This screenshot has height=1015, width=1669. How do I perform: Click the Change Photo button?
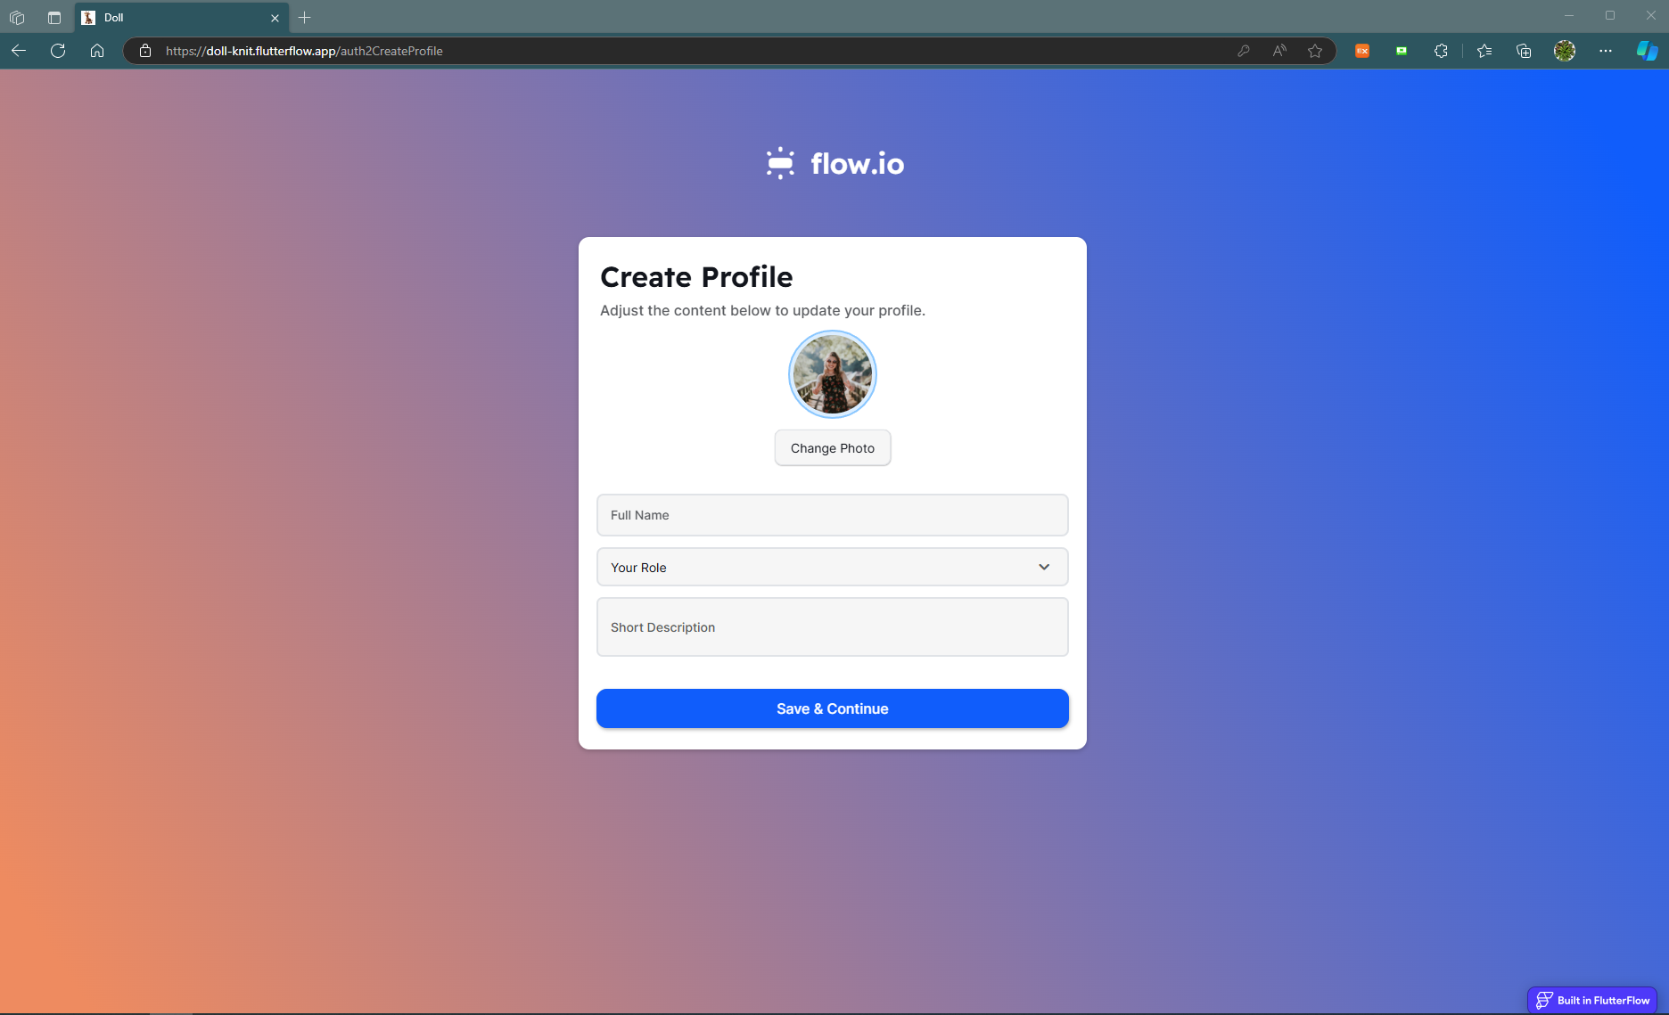(x=833, y=448)
